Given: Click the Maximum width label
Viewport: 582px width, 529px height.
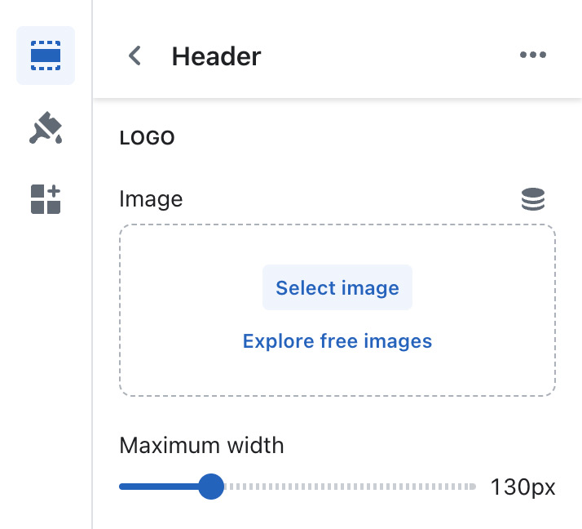Looking at the screenshot, I should (x=201, y=446).
